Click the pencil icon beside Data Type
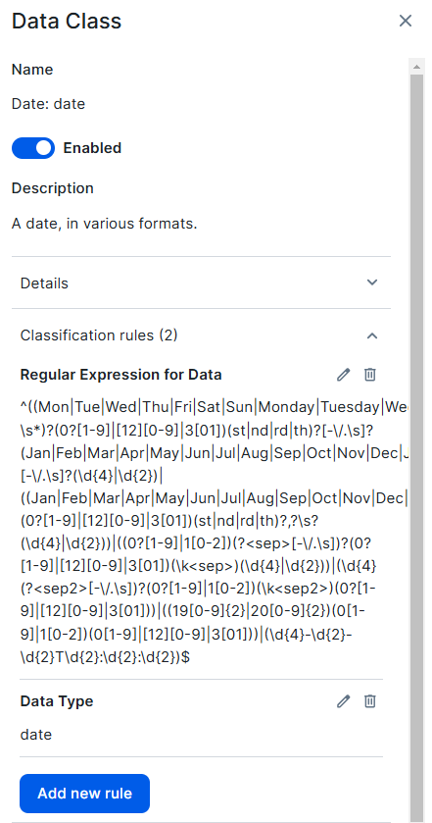The height and width of the screenshot is (823, 432). (343, 700)
